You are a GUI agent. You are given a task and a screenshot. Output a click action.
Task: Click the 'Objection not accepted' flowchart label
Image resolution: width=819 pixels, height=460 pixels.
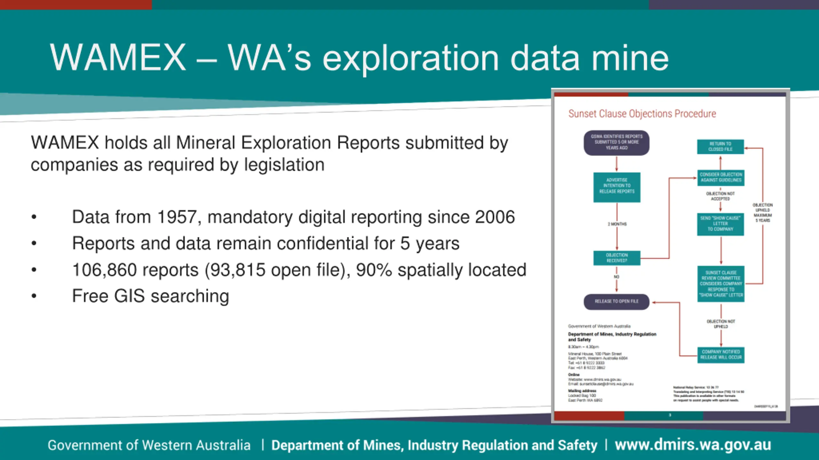click(x=720, y=196)
